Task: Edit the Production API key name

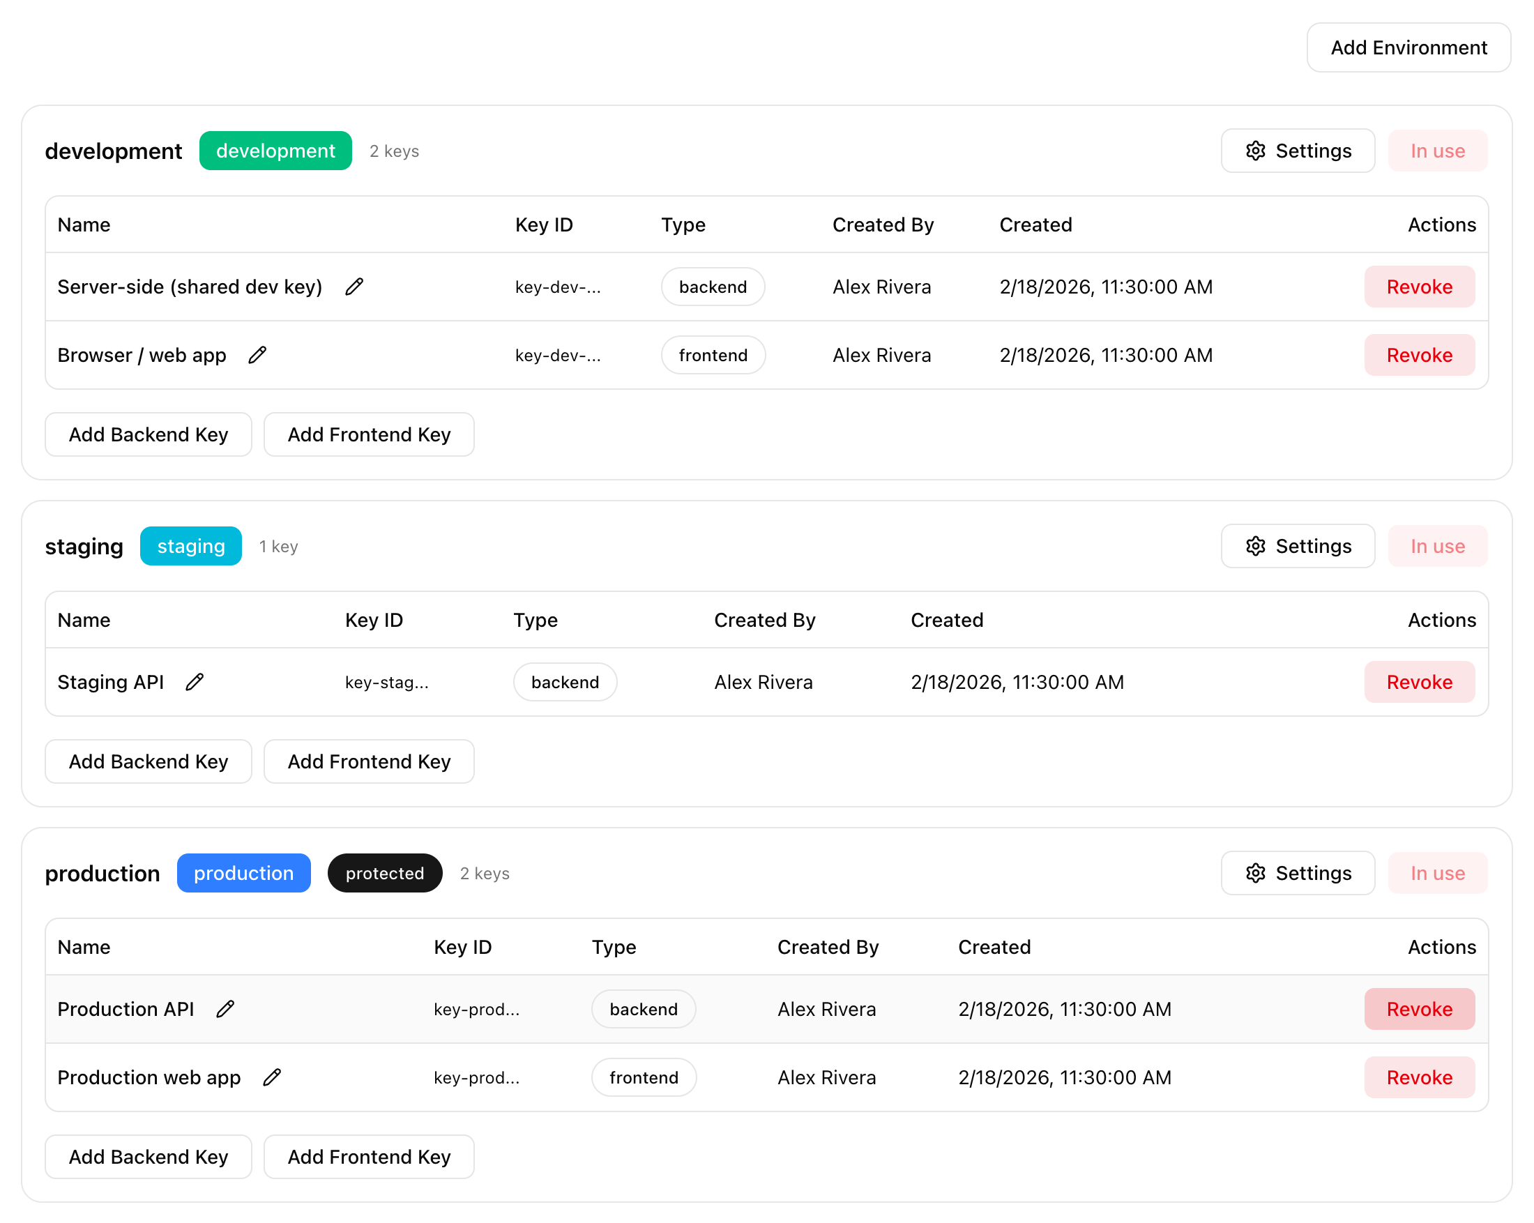Action: (x=225, y=1009)
